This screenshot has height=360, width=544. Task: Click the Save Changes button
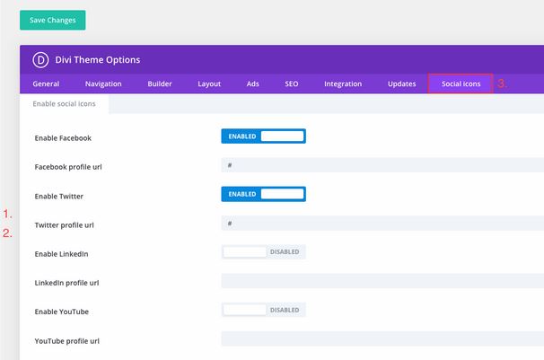(52, 20)
